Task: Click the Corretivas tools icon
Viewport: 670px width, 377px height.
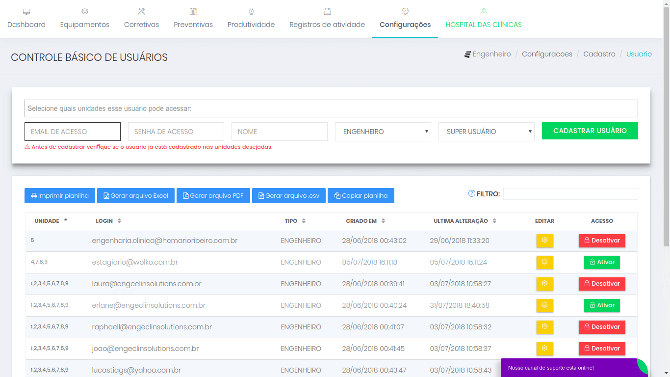Action: pos(142,11)
